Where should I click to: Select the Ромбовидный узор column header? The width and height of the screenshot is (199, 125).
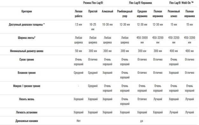coord(125,14)
